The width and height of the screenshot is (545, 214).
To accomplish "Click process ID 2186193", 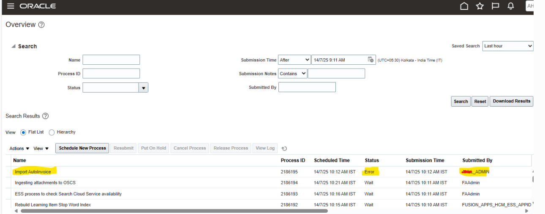I will click(289, 194).
